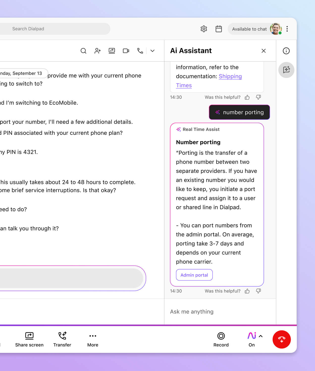Viewport: 315px width, 371px height.
Task: Give thumbs down on Number porting answer
Action: click(x=258, y=291)
